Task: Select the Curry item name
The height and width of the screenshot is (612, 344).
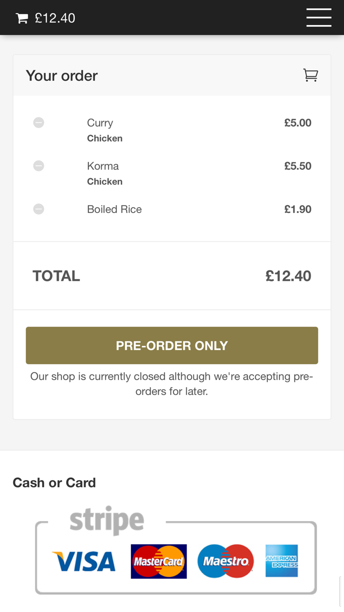Action: pos(100,122)
